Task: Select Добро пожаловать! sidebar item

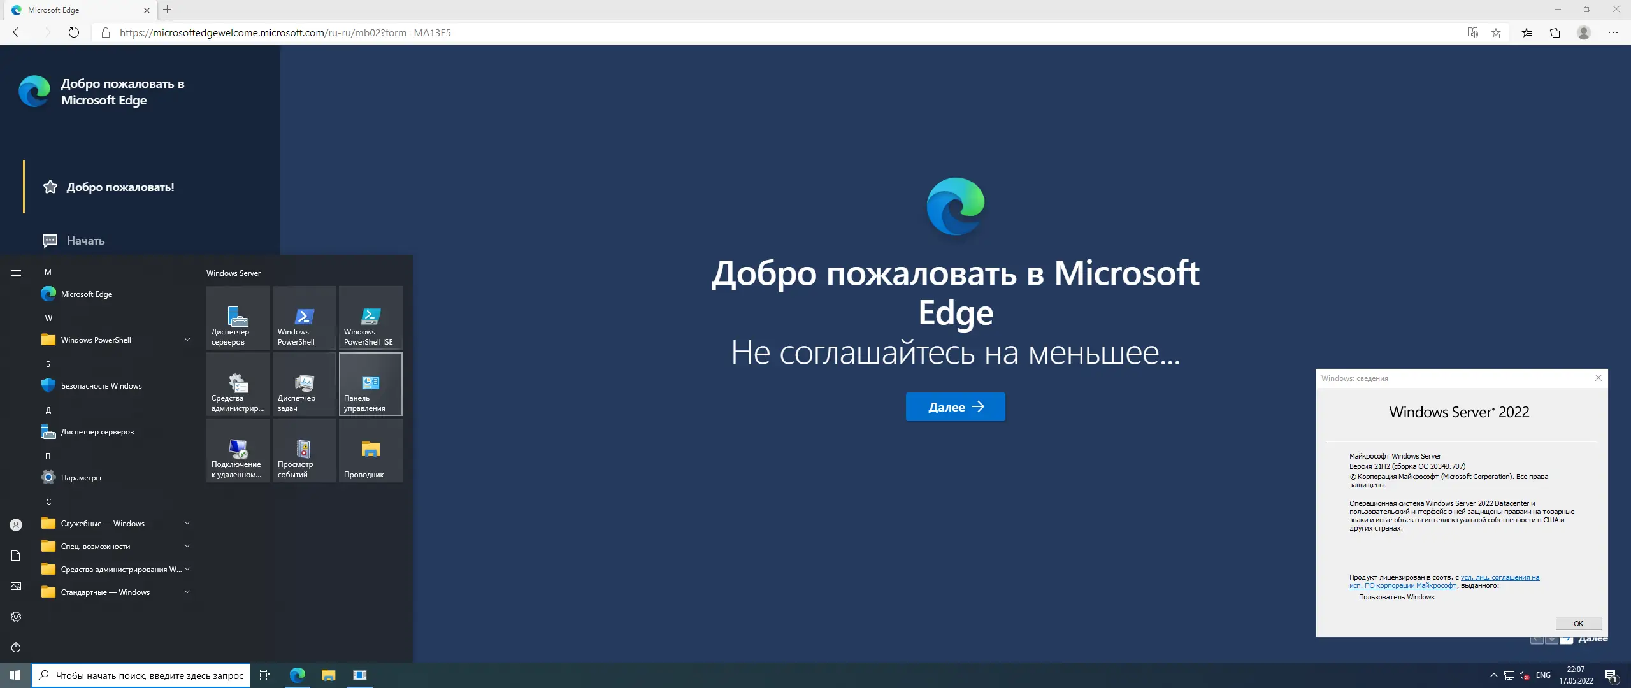Action: (x=120, y=187)
